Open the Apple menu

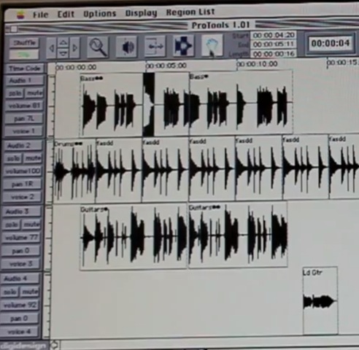coord(20,15)
